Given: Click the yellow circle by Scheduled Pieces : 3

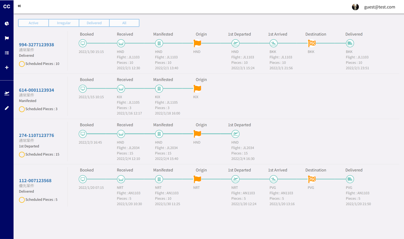Looking at the screenshot, I should (22, 109).
